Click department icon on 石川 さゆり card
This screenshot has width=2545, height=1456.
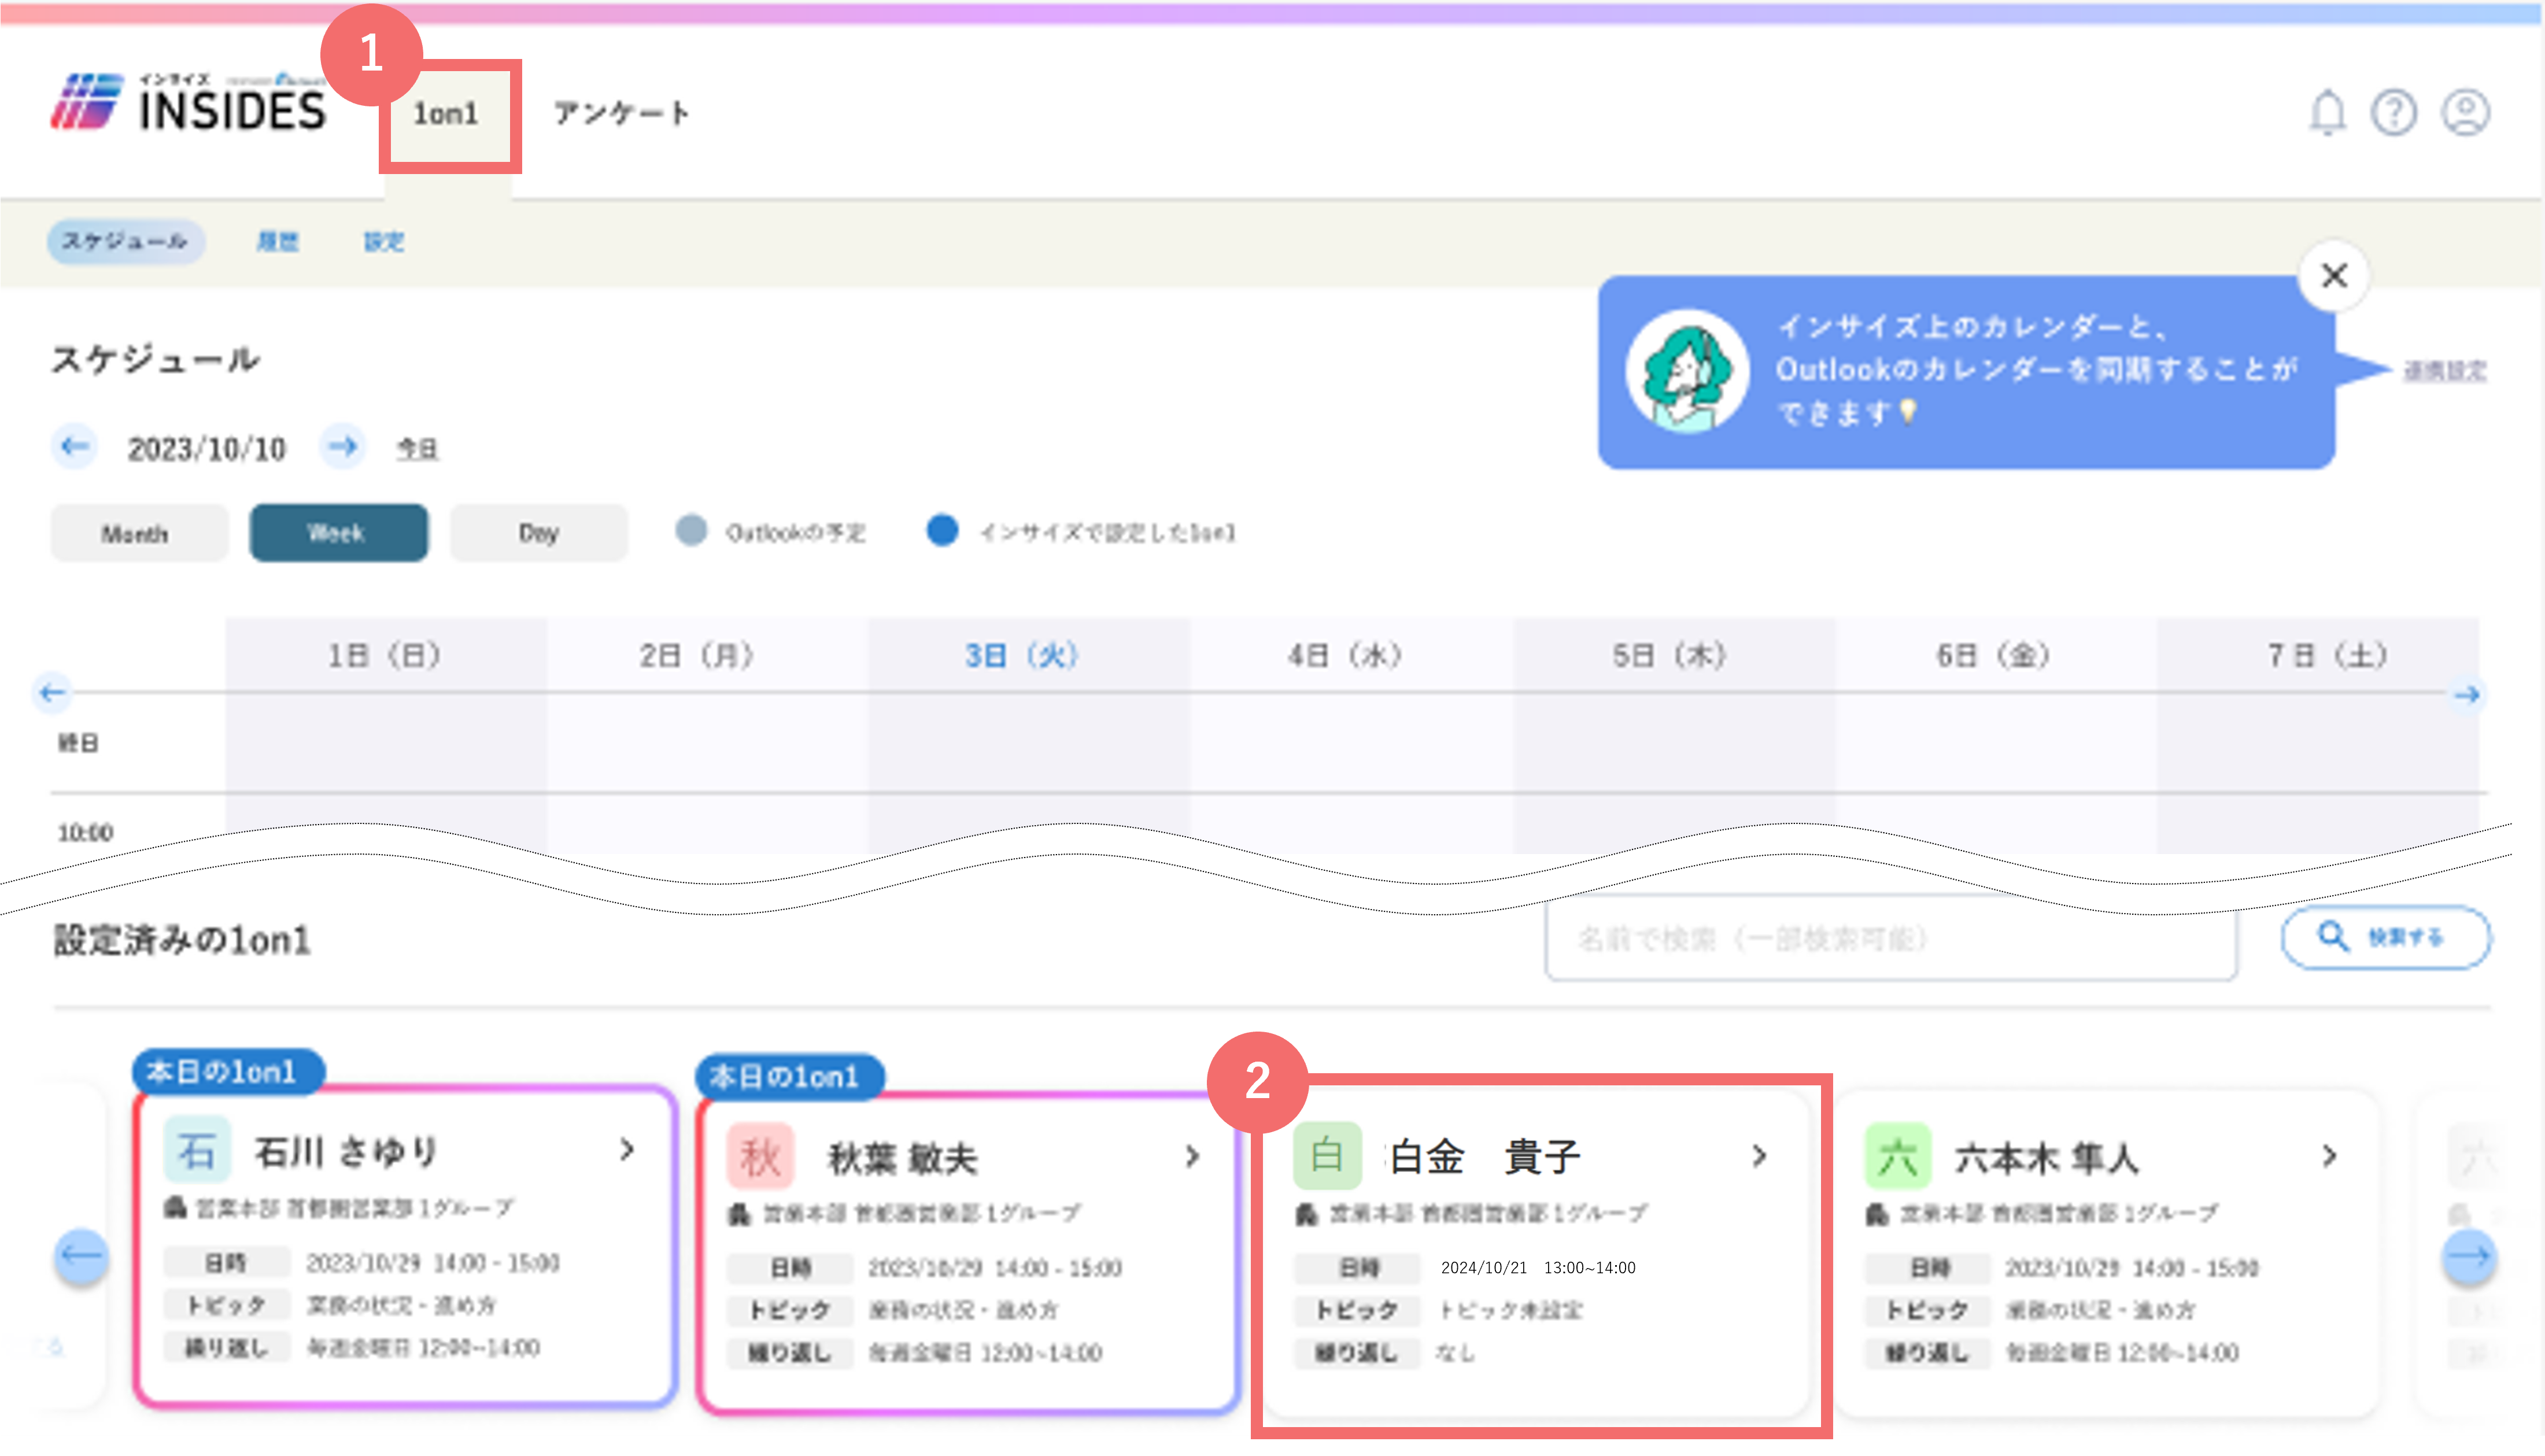point(175,1208)
